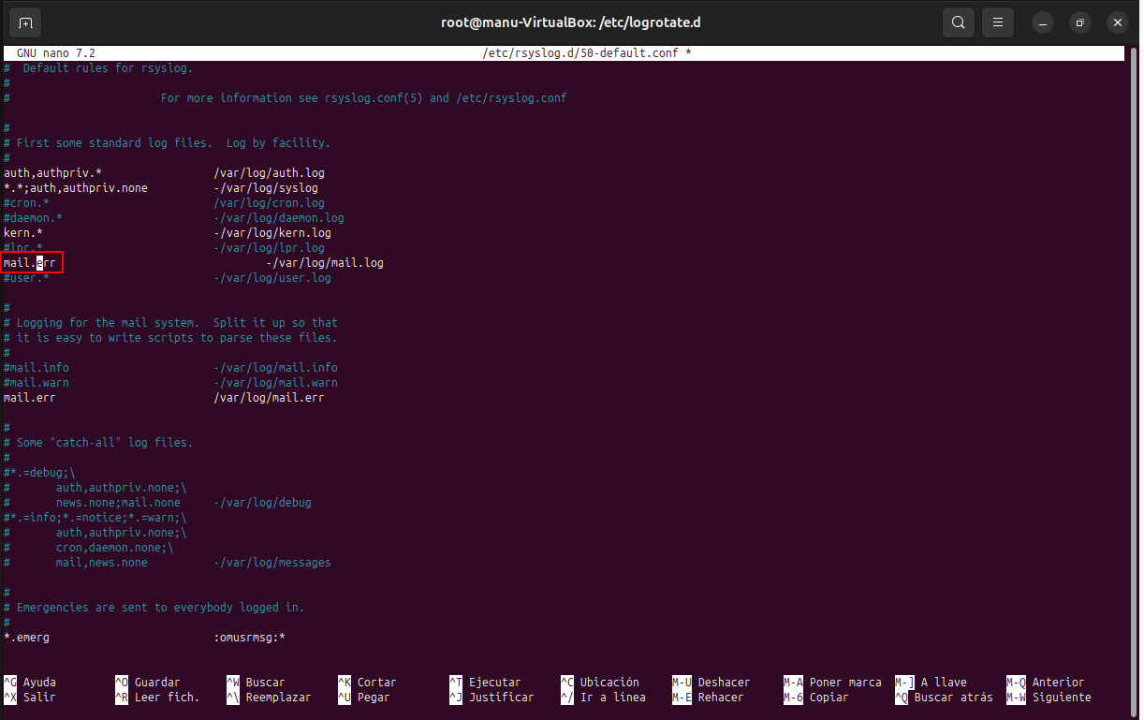Place cursor on kern.* line
Viewport: 1144px width, 720px height.
coord(23,233)
